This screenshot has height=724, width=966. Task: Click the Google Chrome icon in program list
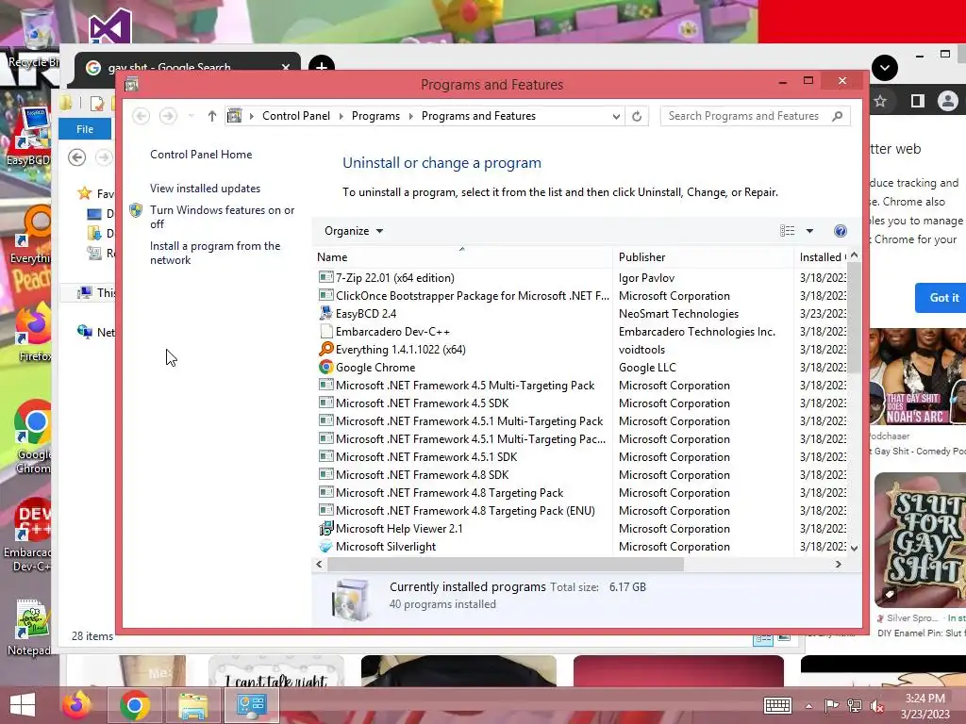click(325, 367)
